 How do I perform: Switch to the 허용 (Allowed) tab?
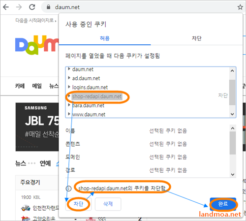(x=105, y=38)
